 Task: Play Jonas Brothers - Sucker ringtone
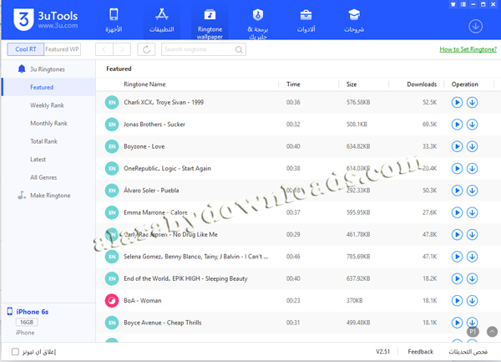pos(457,125)
